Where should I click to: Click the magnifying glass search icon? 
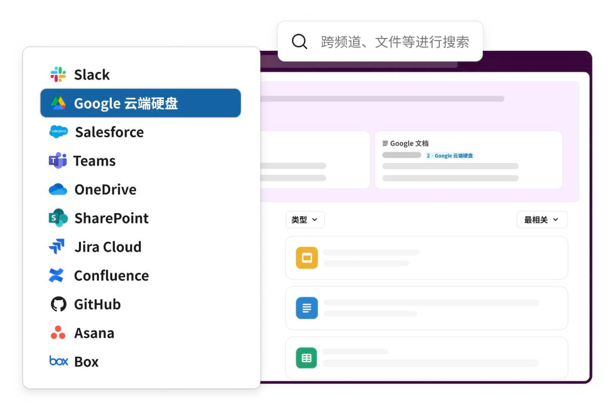click(x=299, y=41)
